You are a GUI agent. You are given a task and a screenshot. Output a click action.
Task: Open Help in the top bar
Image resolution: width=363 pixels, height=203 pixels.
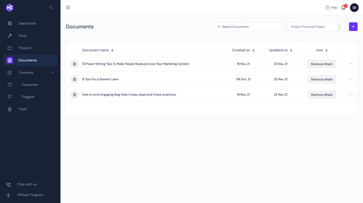point(331,8)
